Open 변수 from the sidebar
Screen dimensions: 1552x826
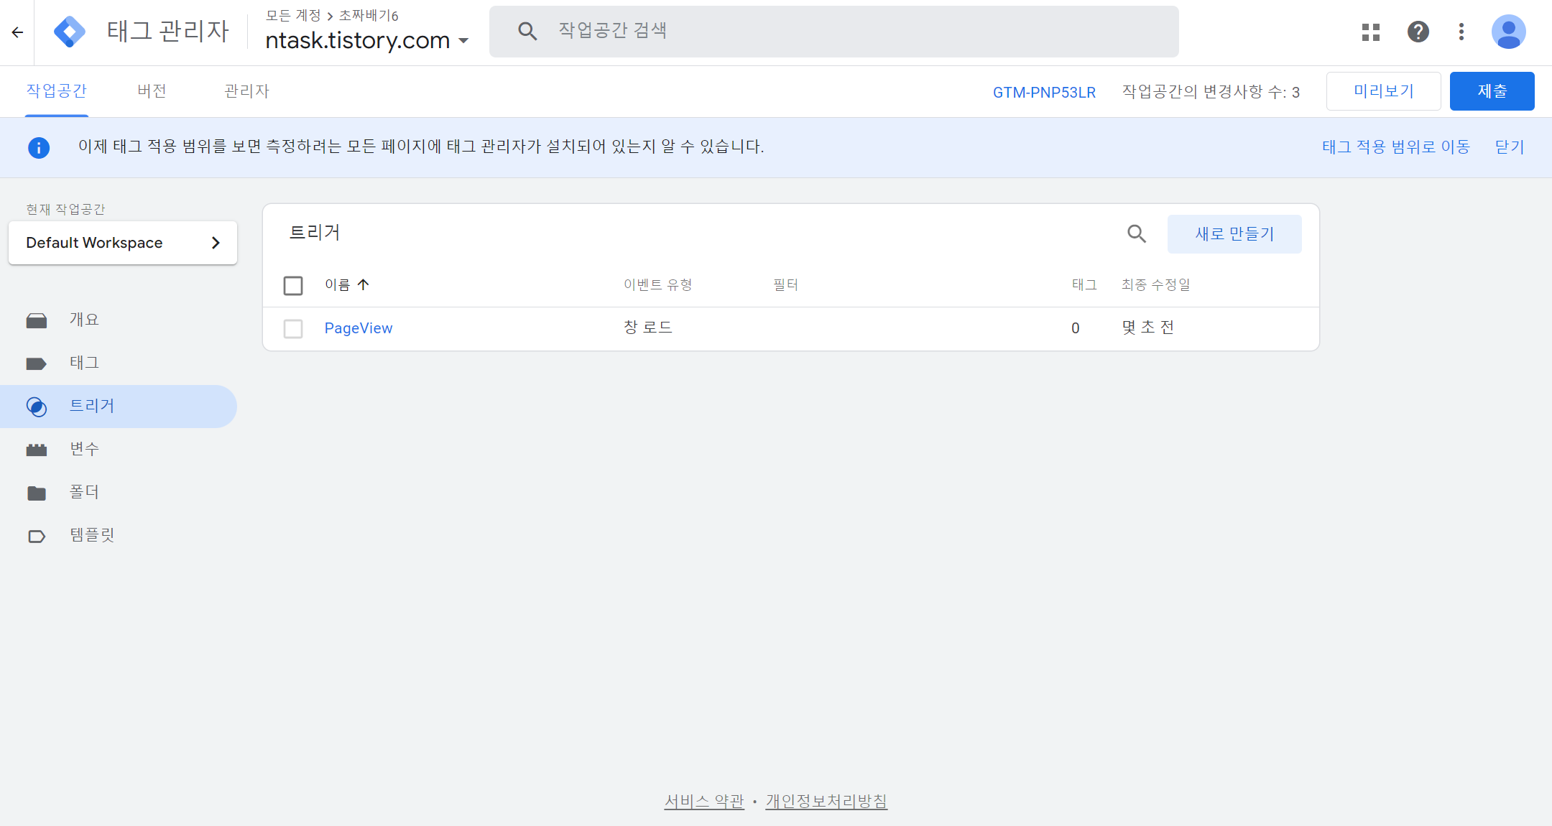84,449
